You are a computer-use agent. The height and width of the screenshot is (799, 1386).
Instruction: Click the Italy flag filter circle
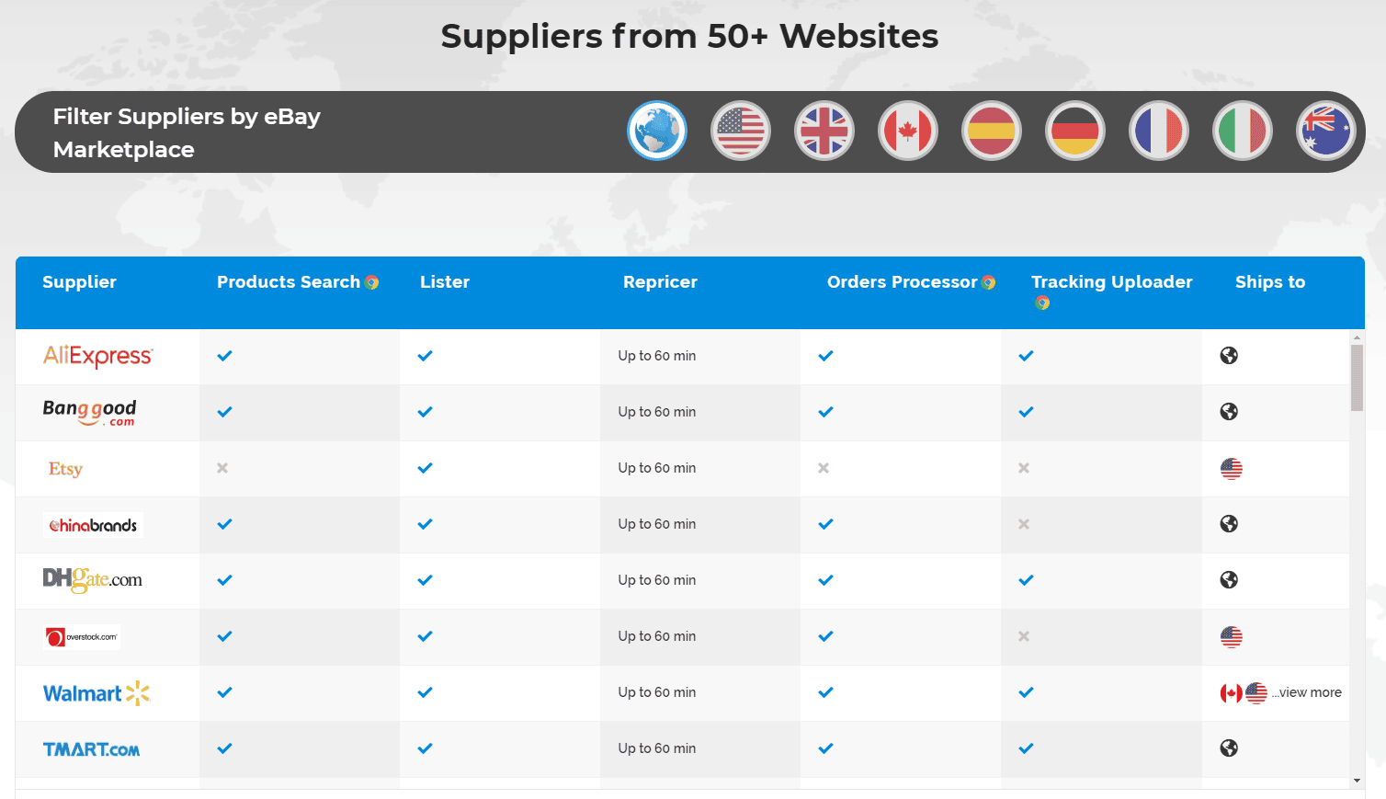coord(1242,131)
